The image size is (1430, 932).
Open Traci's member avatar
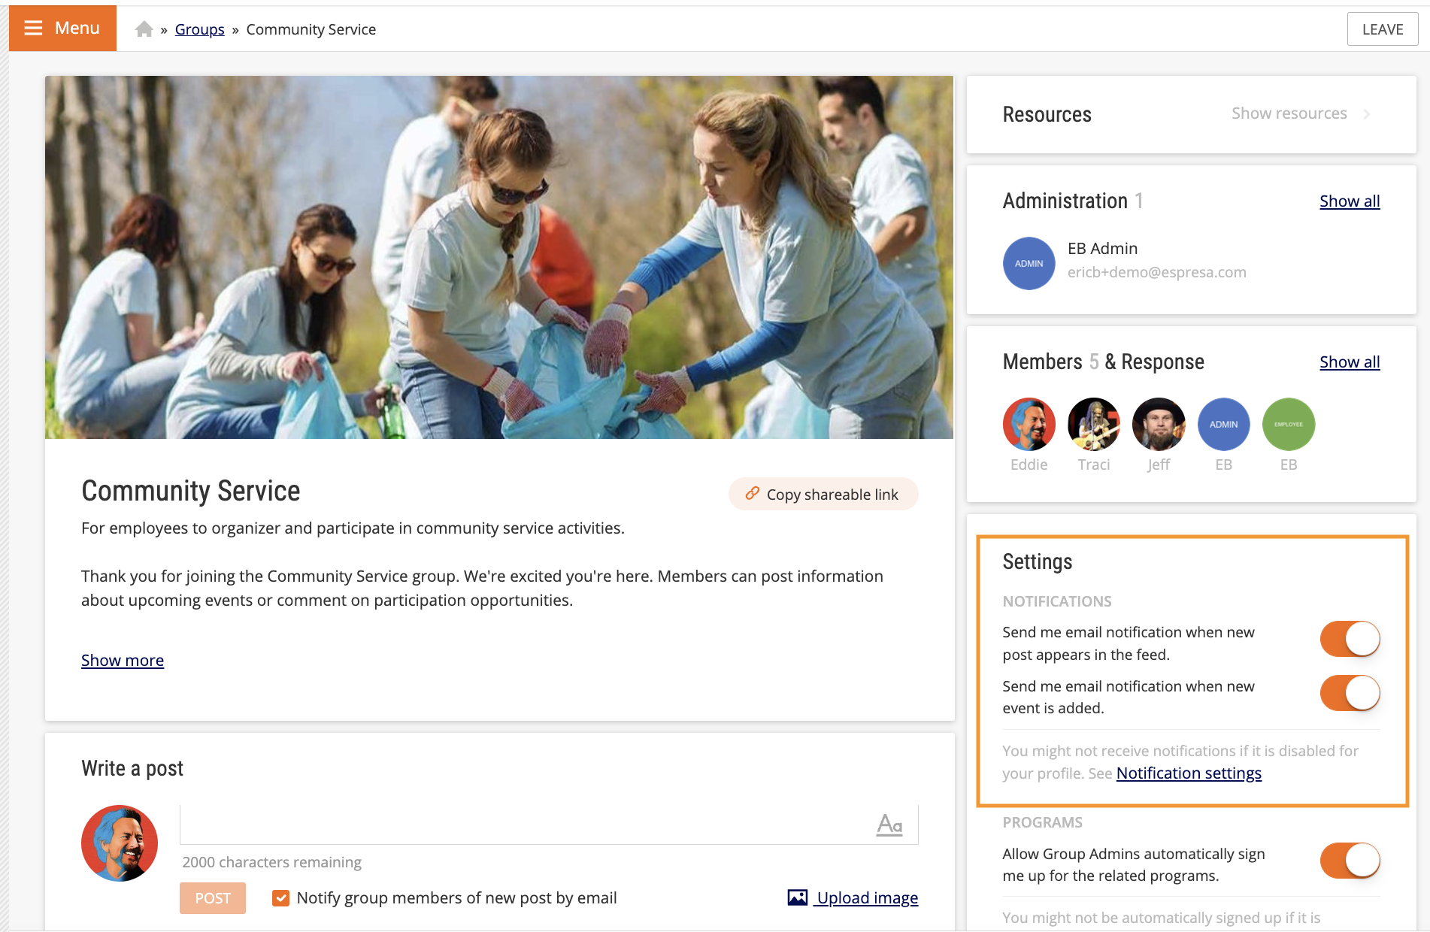tap(1093, 424)
